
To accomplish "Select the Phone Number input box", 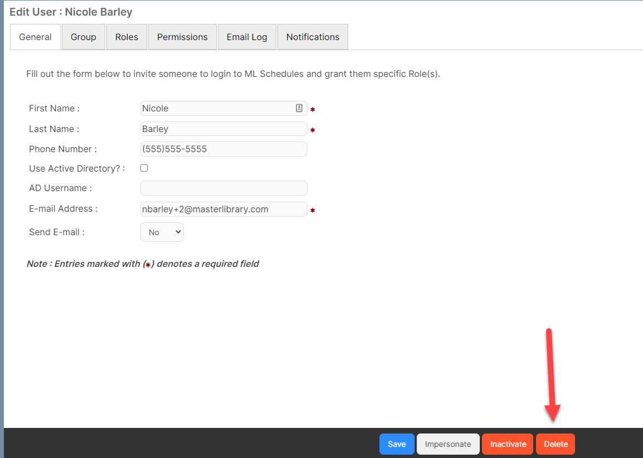I will click(x=223, y=149).
